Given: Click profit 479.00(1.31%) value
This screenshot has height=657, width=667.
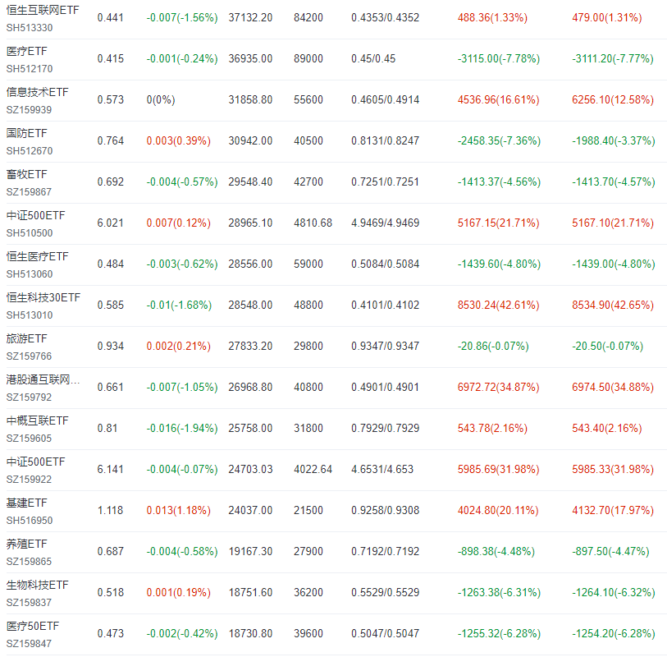Looking at the screenshot, I should coord(606,18).
